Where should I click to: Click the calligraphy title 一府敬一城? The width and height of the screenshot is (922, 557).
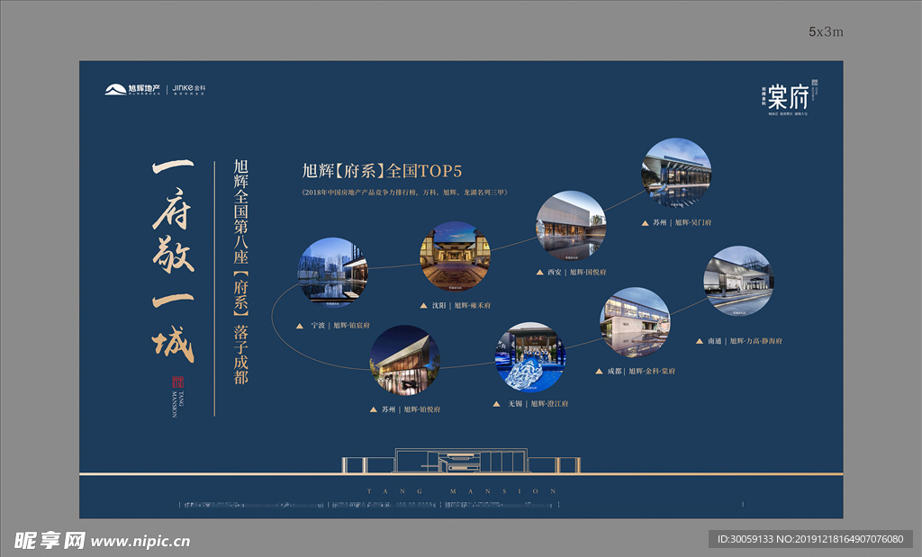point(174,261)
